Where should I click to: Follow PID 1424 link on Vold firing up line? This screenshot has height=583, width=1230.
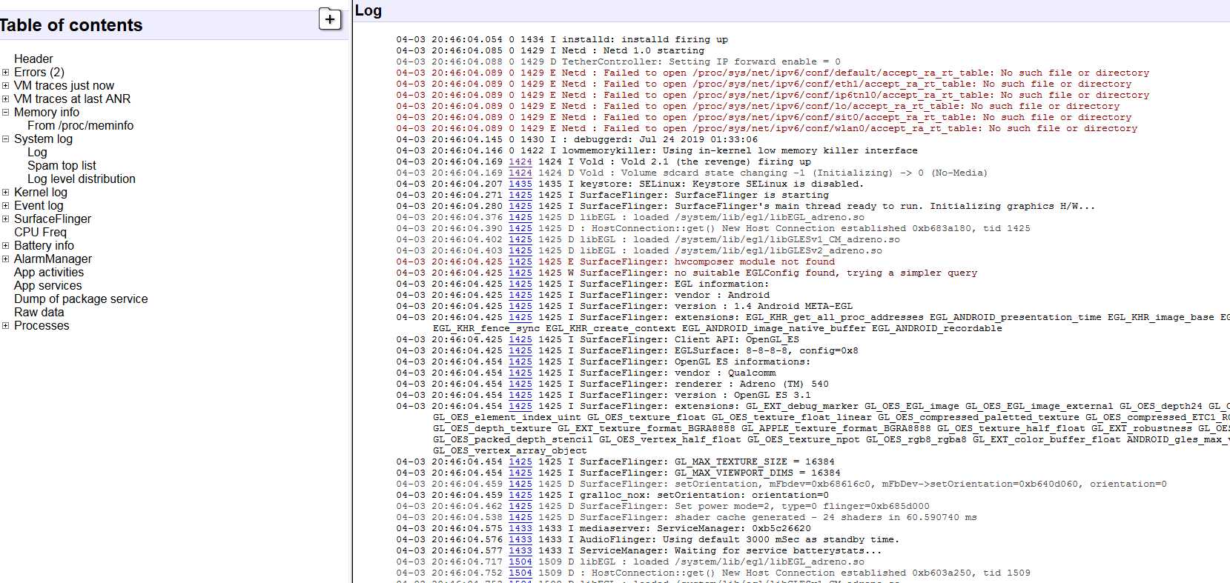[520, 161]
